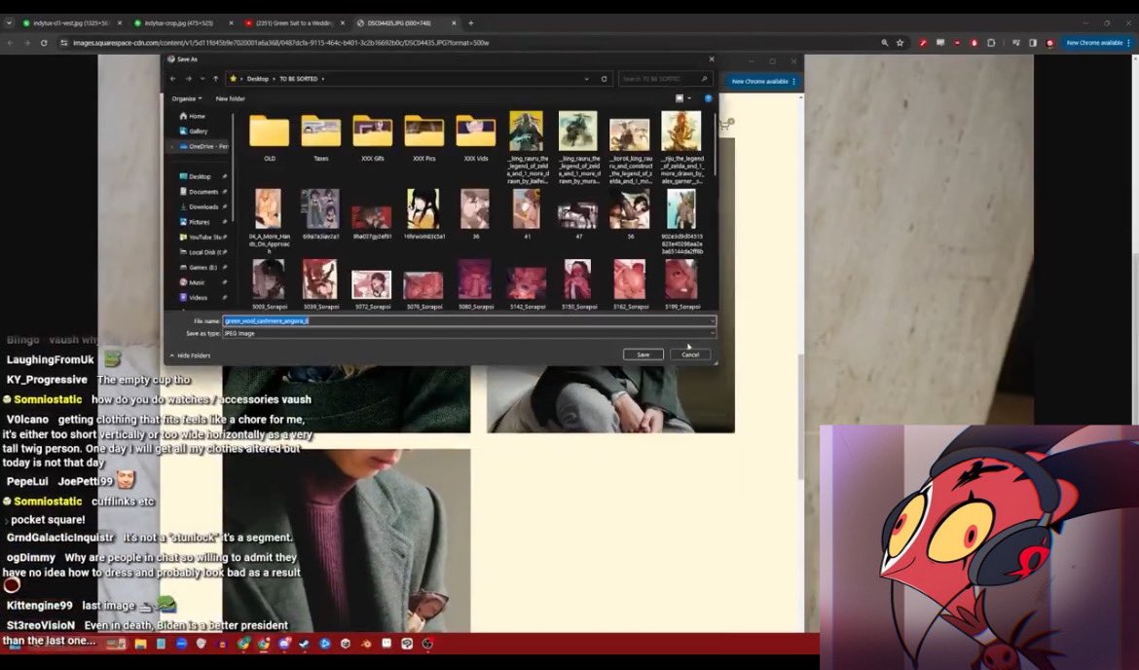1139x670 pixels.
Task: Open File Explorer from the taskbar
Action: [x=140, y=644]
